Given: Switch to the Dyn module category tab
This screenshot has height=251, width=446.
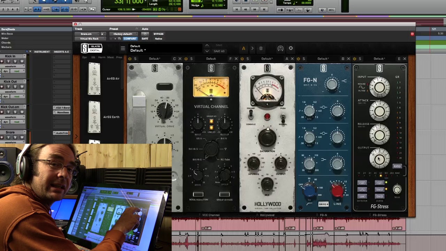Looking at the screenshot, I should 85,57.
